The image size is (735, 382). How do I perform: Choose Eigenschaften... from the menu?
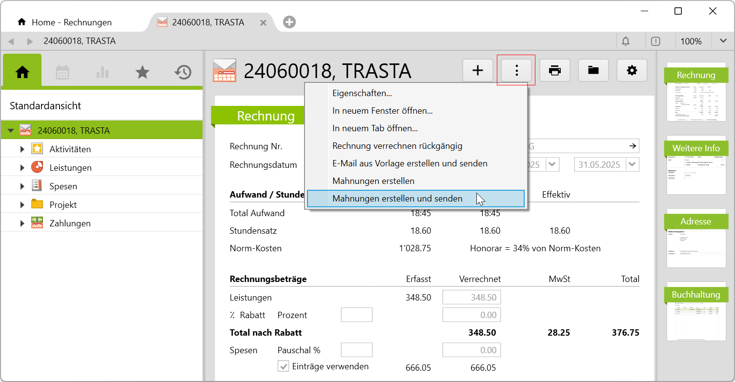coord(362,93)
